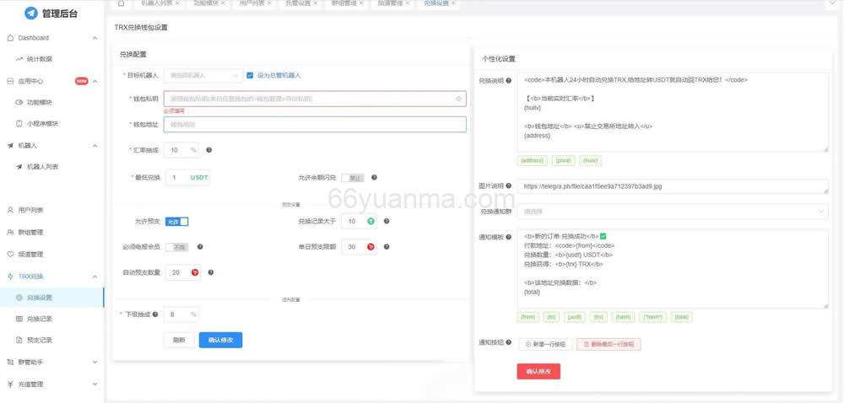Image resolution: width=844 pixels, height=403 pixels.
Task: Open 预支记录 in the sidebar
Action: 40,340
